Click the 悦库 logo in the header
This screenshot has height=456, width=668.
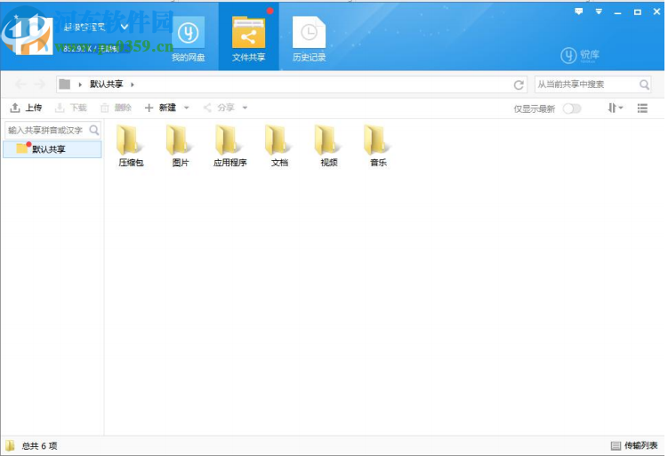pyautogui.click(x=580, y=55)
